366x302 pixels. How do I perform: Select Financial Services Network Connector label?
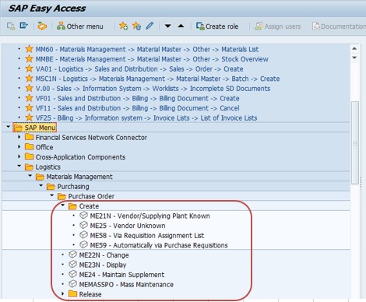(91, 138)
